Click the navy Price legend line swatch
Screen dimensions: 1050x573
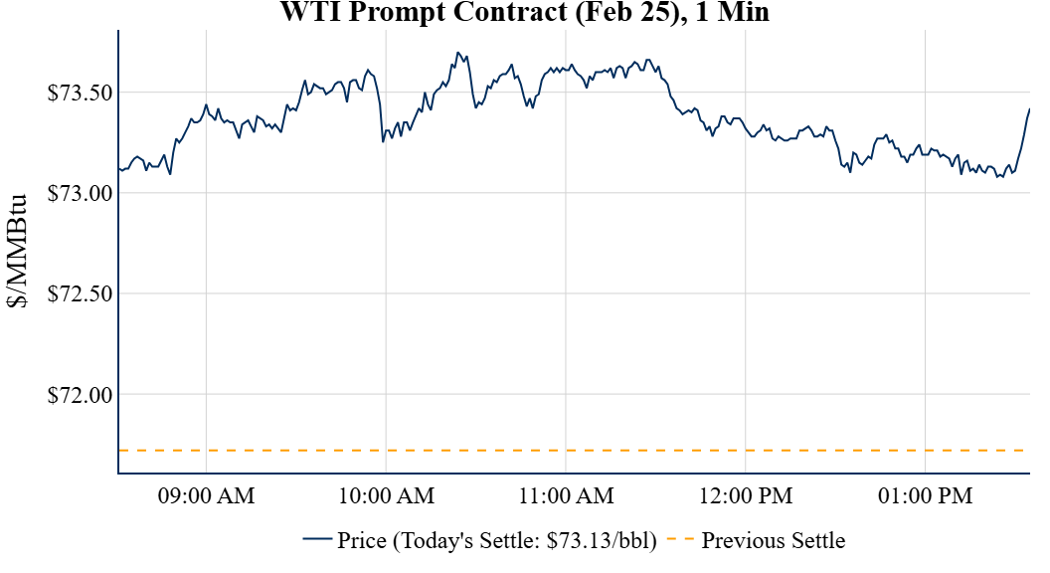[317, 541]
